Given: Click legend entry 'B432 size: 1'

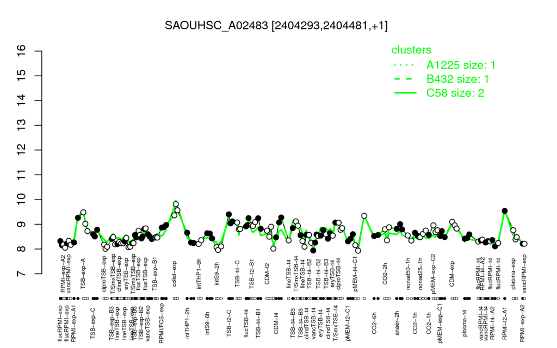Looking at the screenshot, I should click(457, 79).
